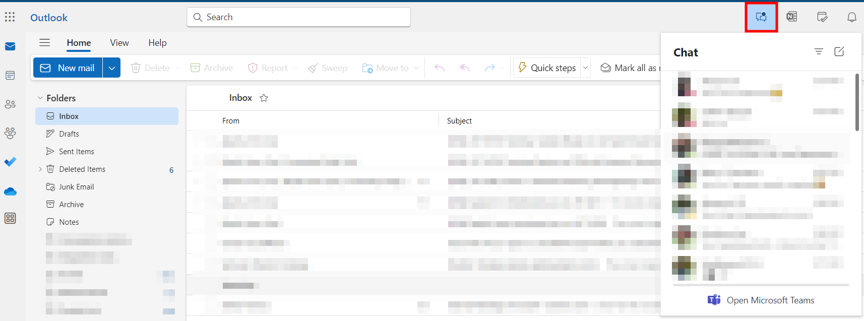The image size is (864, 321).
Task: Expand the Deleted Items folder
Action: (40, 169)
